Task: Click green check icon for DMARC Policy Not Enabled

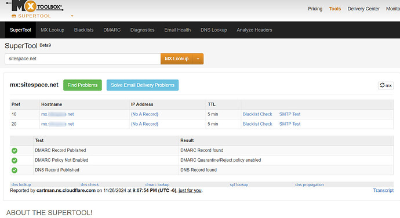Action: (14, 160)
